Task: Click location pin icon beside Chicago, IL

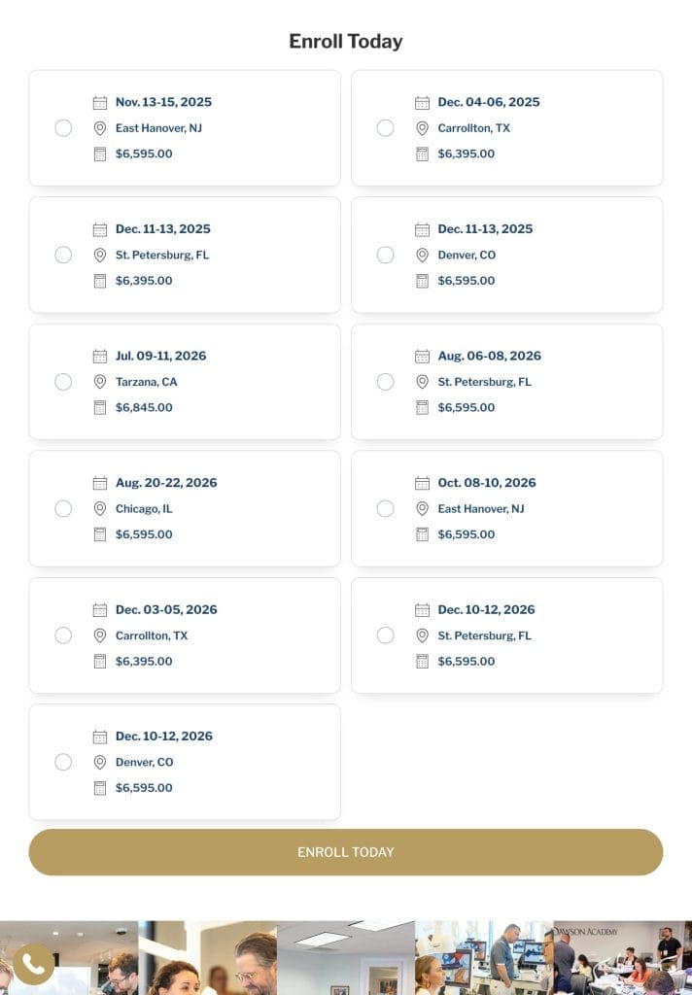Action: tap(99, 508)
